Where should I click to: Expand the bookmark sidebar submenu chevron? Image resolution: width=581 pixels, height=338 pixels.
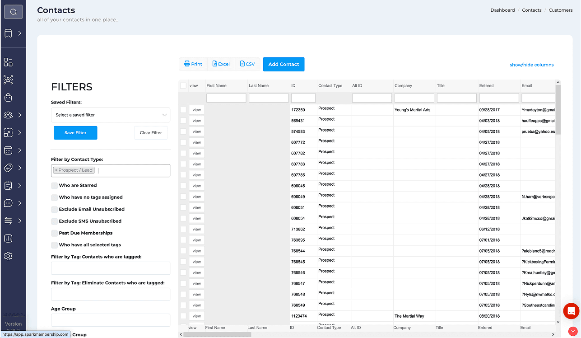tap(20, 33)
